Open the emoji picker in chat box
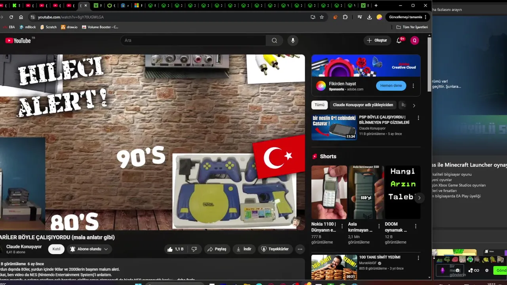This screenshot has width=507, height=285. coord(457,270)
